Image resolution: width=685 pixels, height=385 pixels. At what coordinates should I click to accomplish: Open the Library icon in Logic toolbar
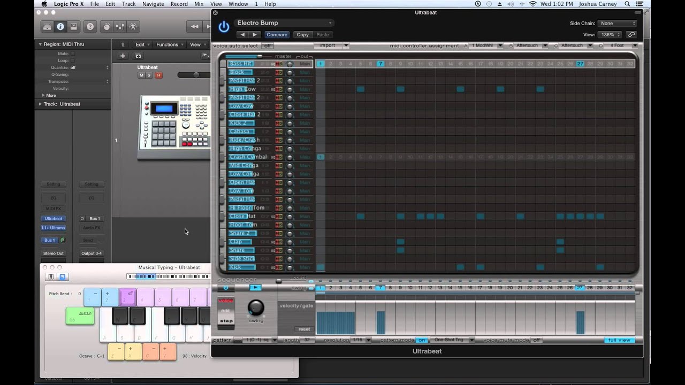tap(47, 26)
